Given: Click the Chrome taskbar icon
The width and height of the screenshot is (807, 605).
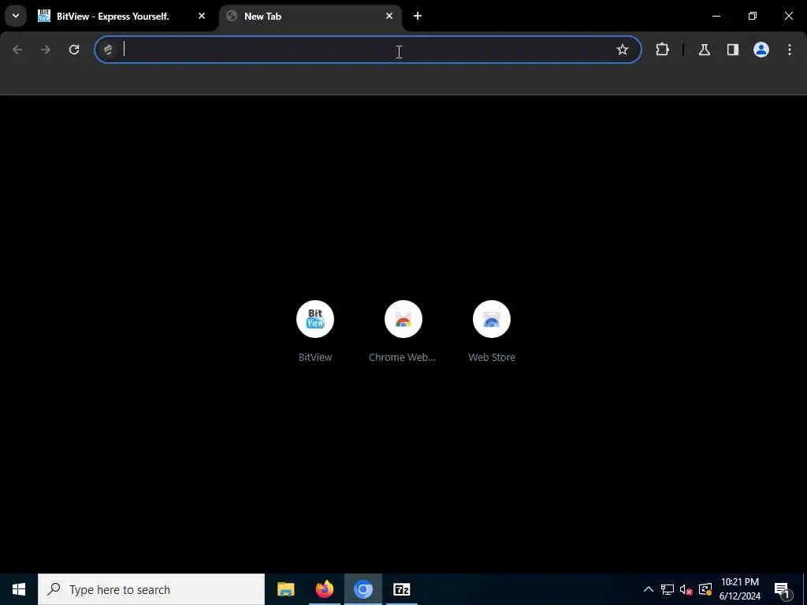Looking at the screenshot, I should pyautogui.click(x=363, y=589).
